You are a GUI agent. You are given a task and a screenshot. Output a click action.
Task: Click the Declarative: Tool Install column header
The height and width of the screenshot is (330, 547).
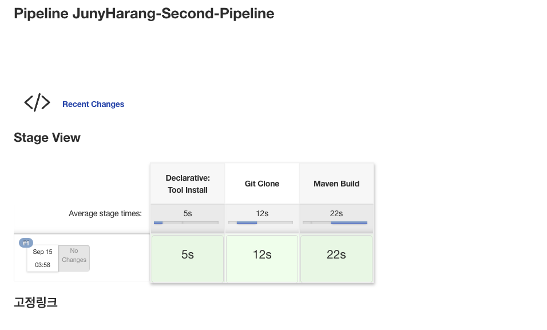[188, 184]
